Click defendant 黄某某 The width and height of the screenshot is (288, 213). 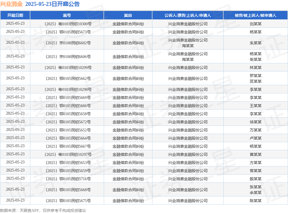click(255, 155)
